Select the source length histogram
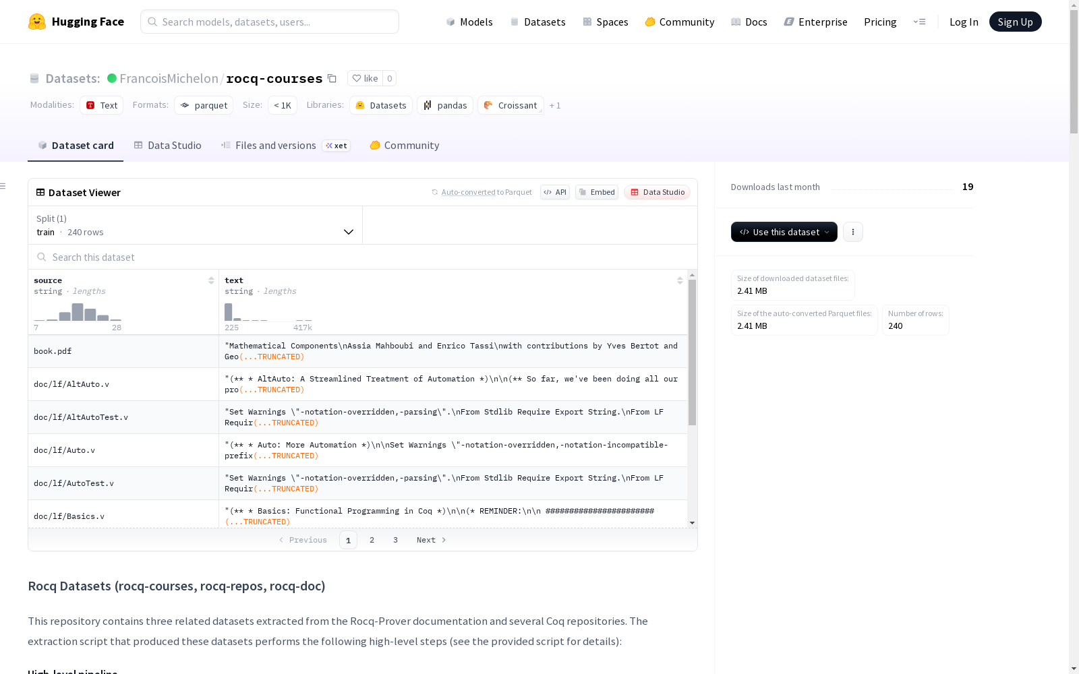 (x=78, y=312)
